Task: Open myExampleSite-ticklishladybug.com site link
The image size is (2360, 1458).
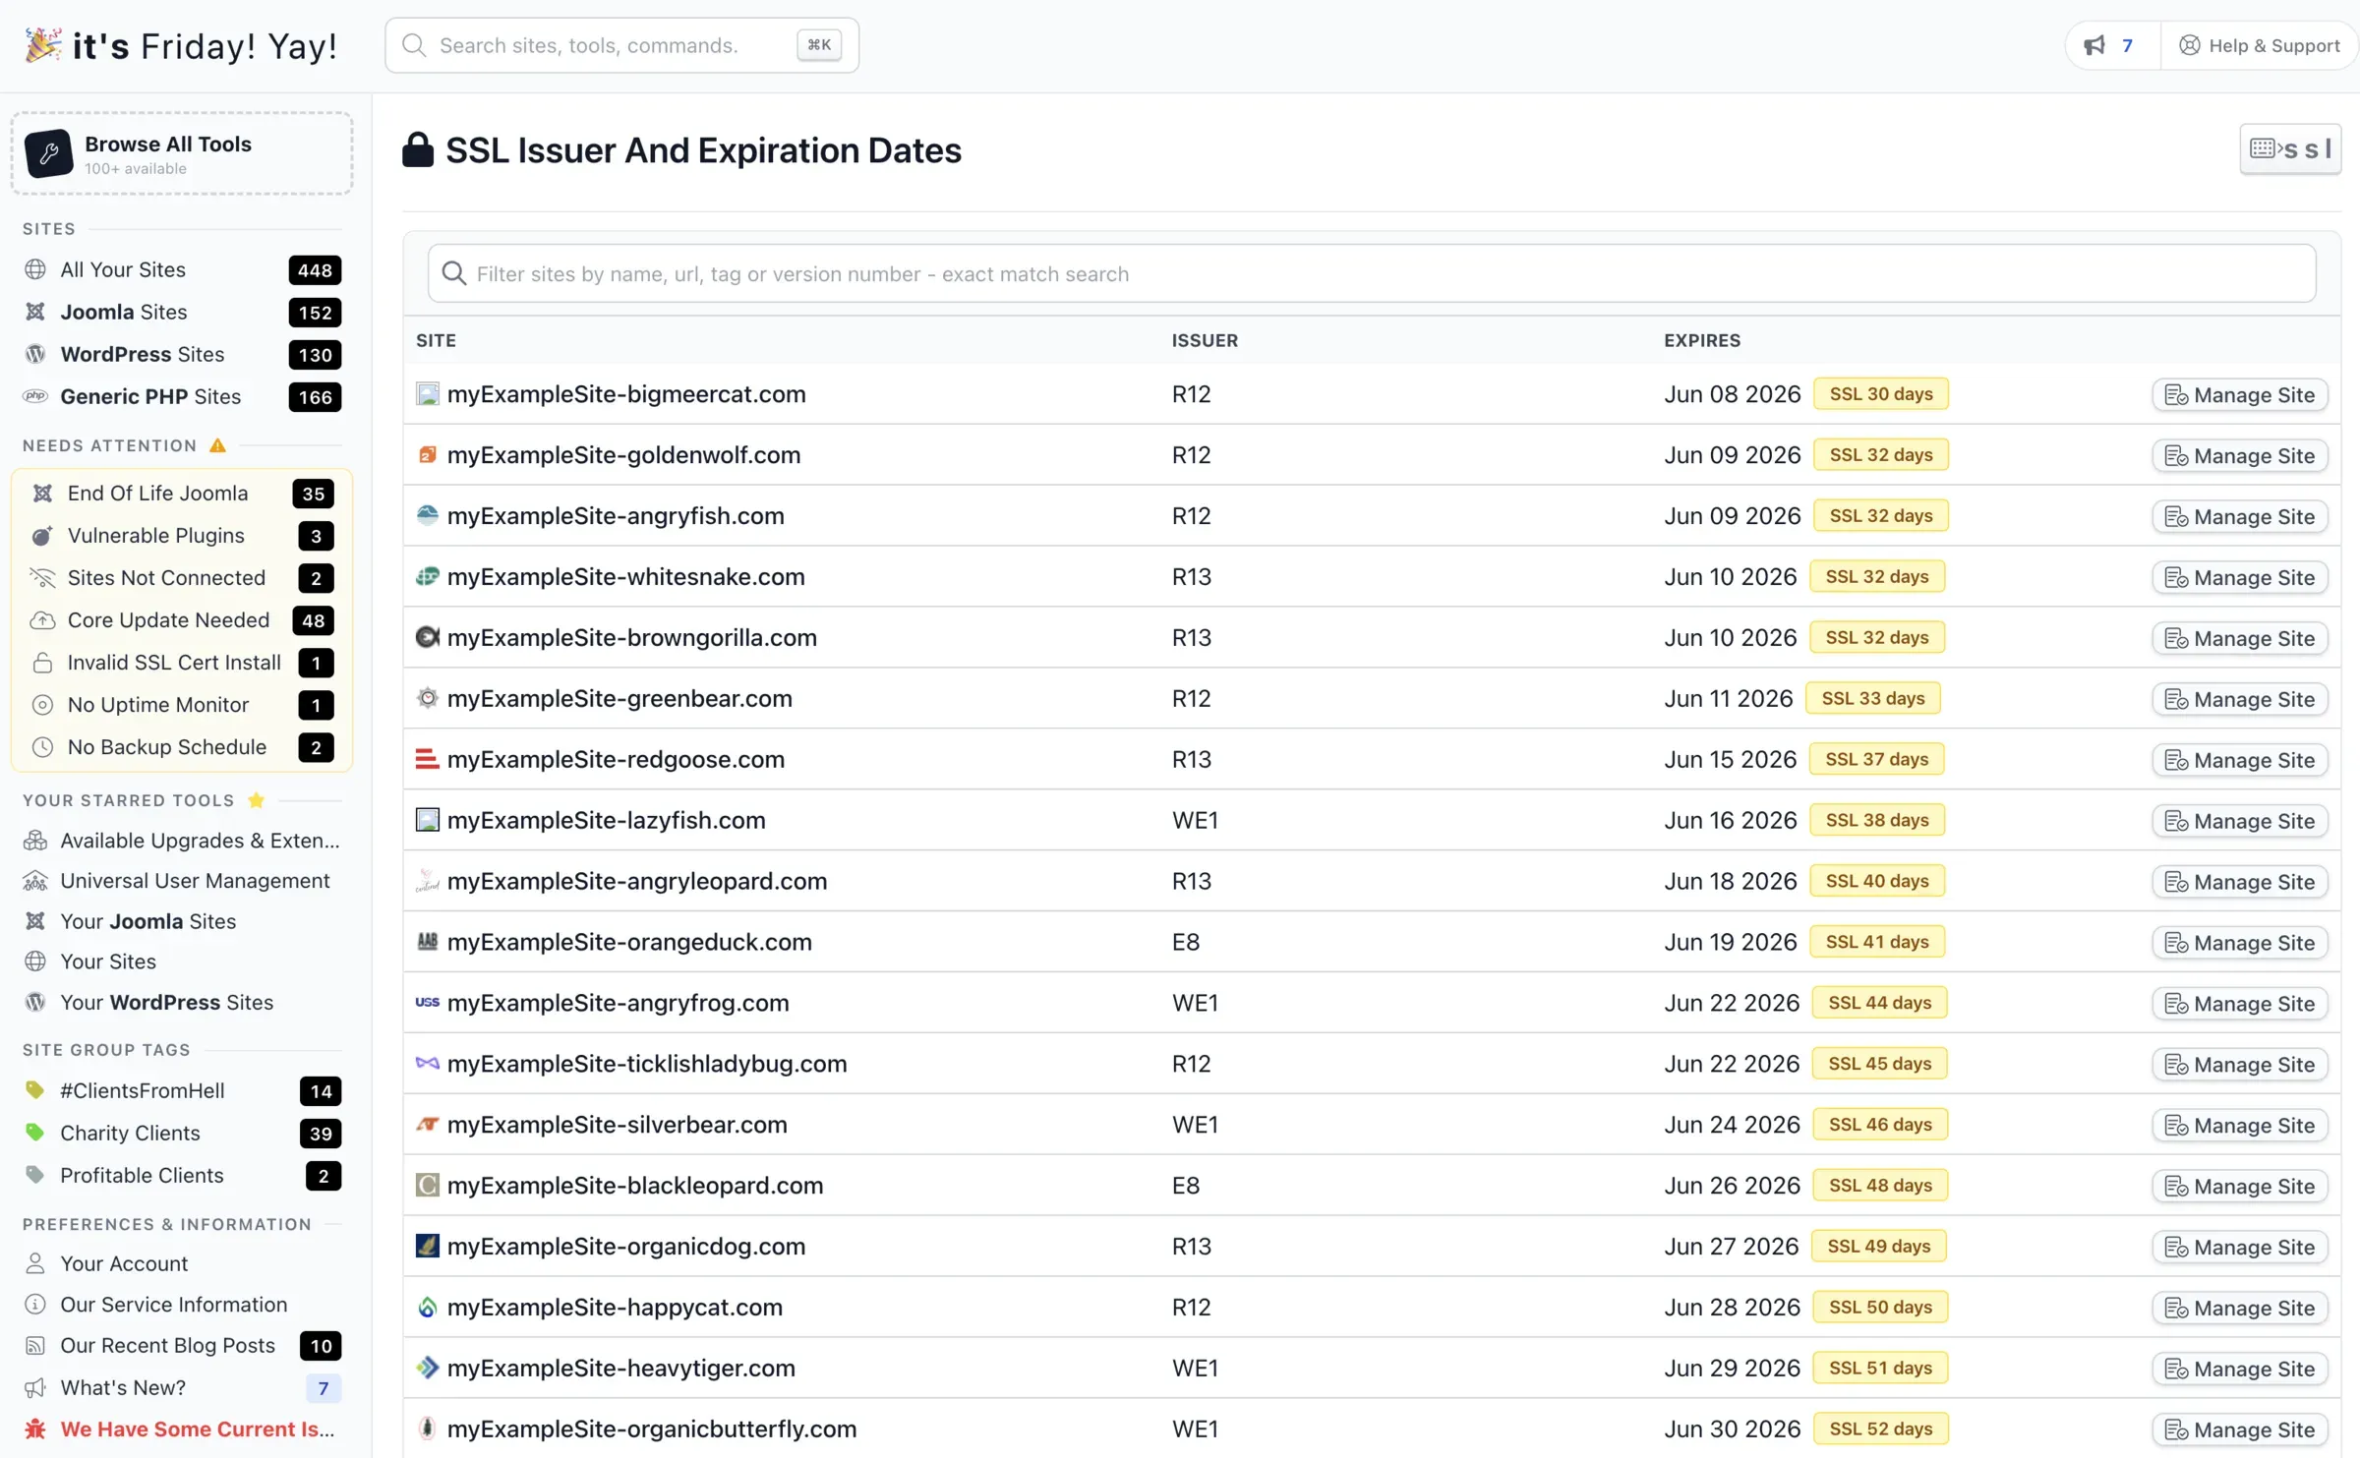Action: pyautogui.click(x=647, y=1064)
